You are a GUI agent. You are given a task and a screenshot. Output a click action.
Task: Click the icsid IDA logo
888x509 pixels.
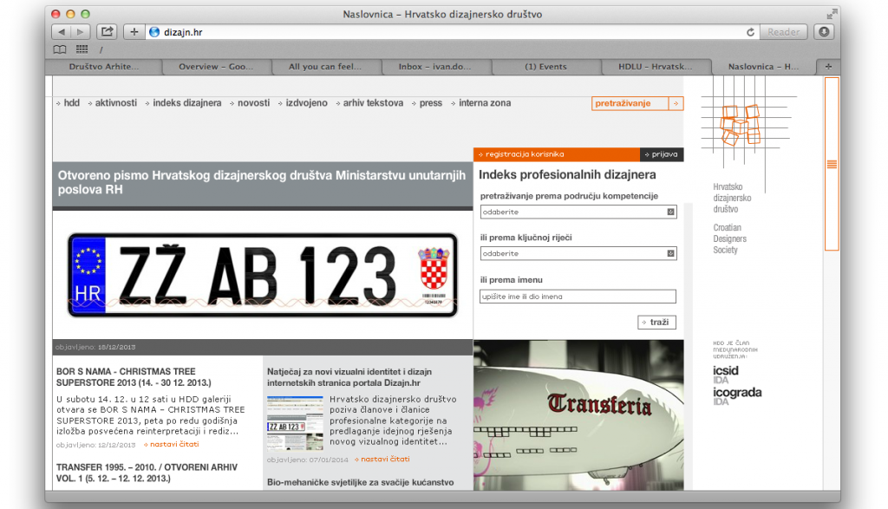[x=726, y=375]
